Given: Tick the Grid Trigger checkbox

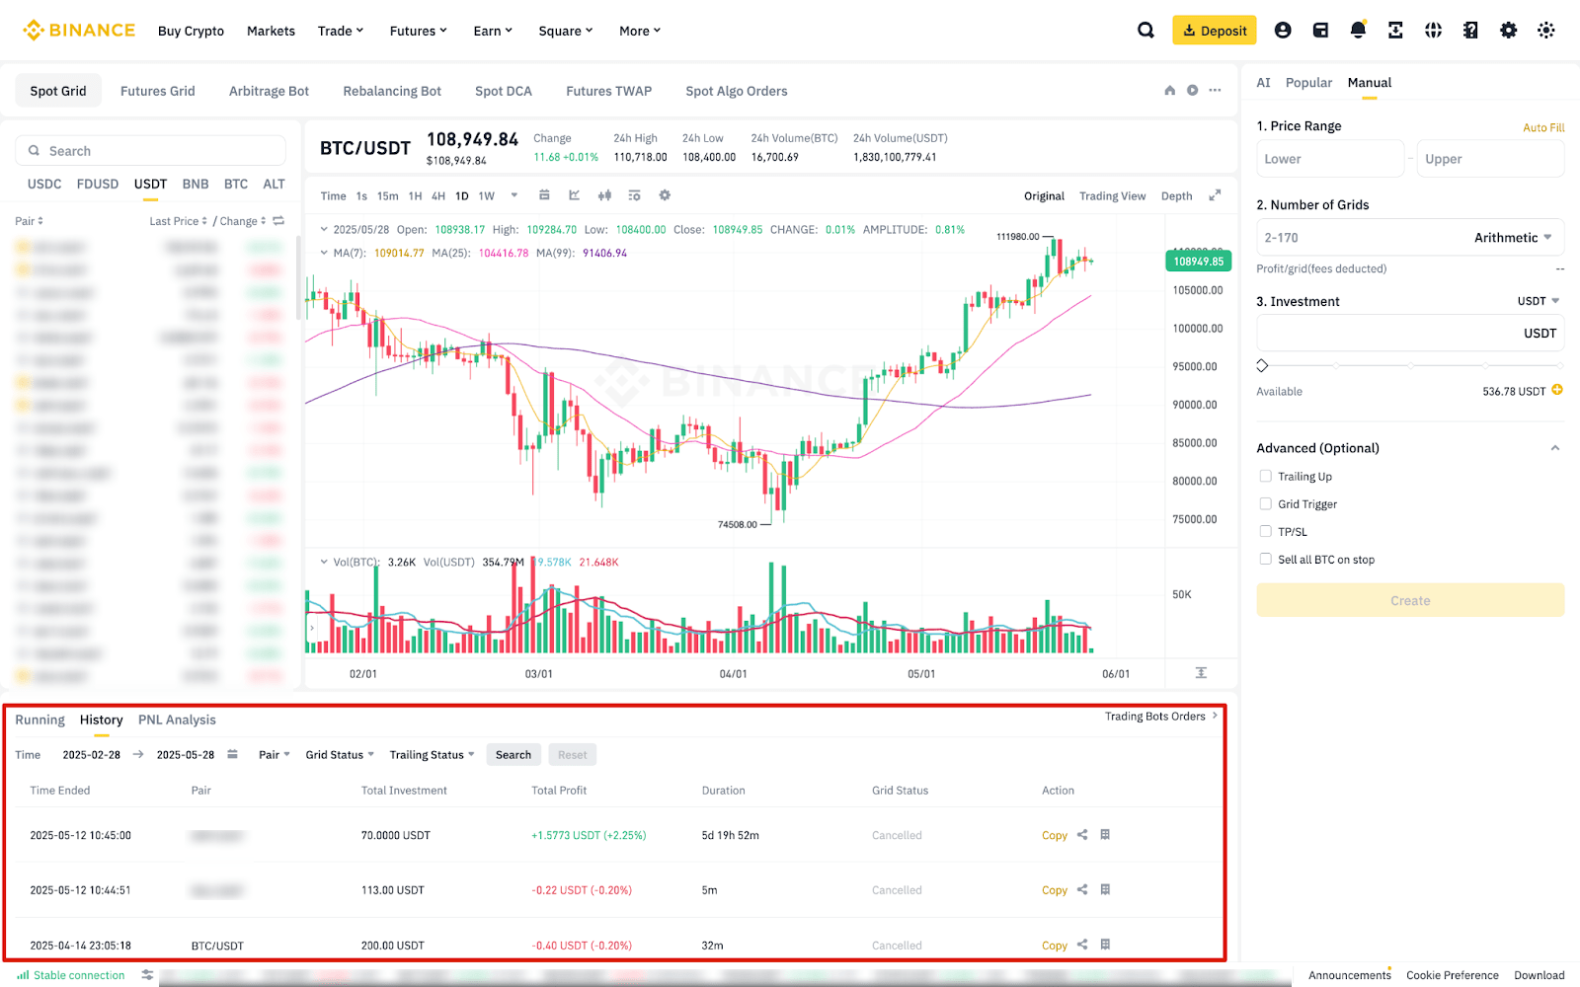Looking at the screenshot, I should [1266, 503].
